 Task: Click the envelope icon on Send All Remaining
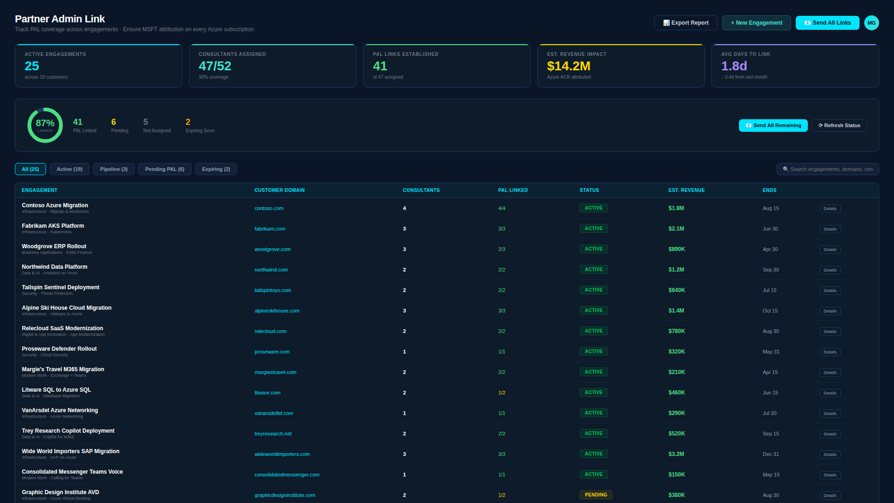[748, 125]
